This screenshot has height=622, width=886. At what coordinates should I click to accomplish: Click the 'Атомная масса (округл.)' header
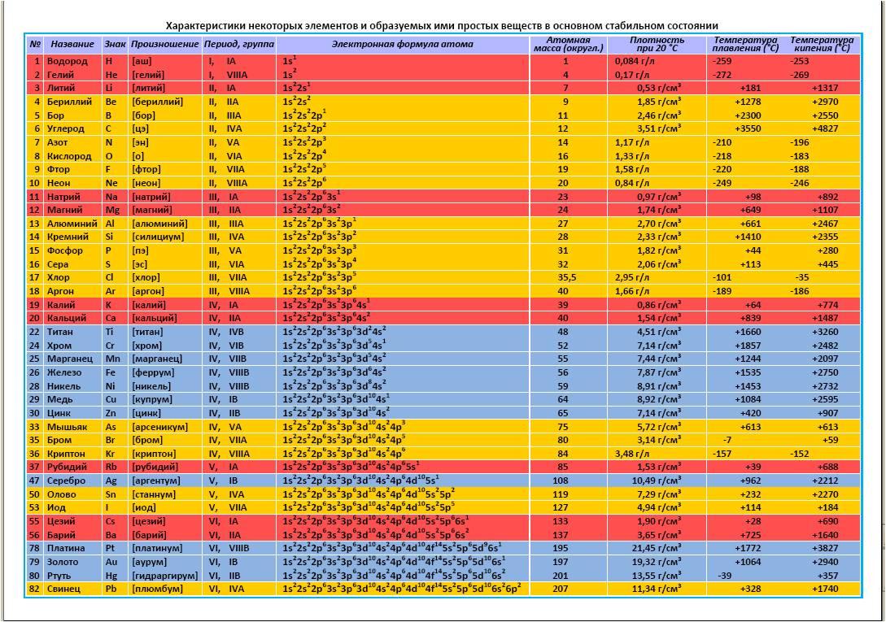[x=569, y=44]
